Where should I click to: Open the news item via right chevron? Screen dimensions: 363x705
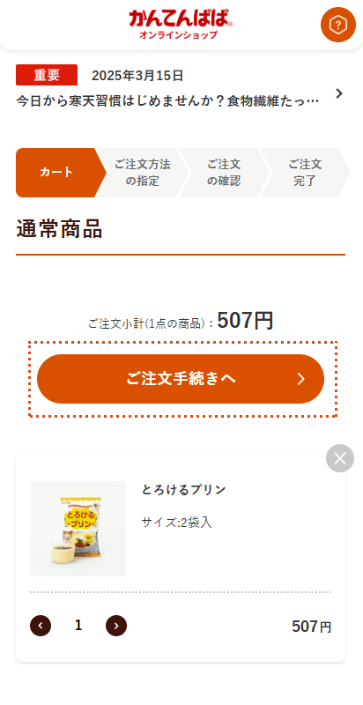[x=339, y=93]
